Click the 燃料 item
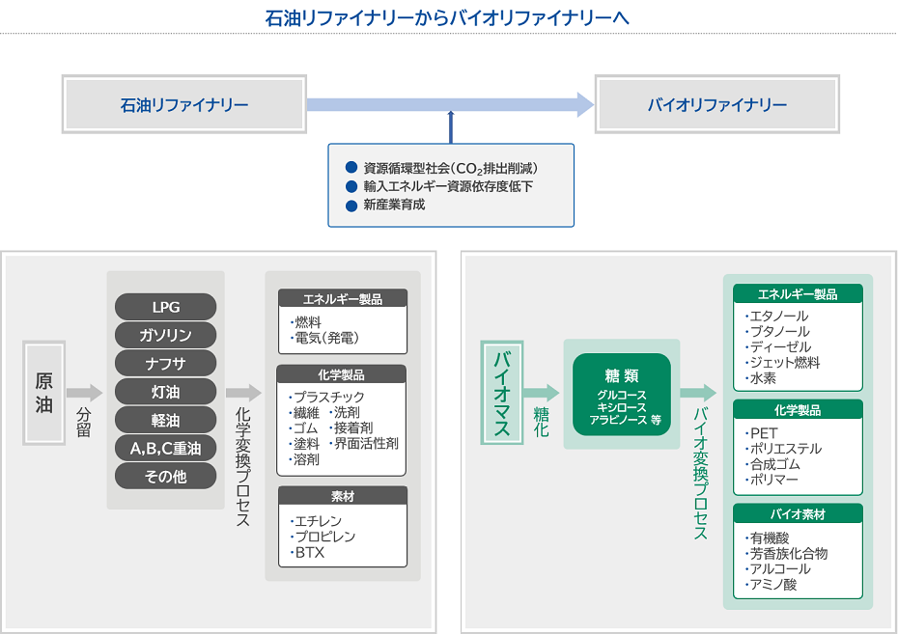 point(306,322)
